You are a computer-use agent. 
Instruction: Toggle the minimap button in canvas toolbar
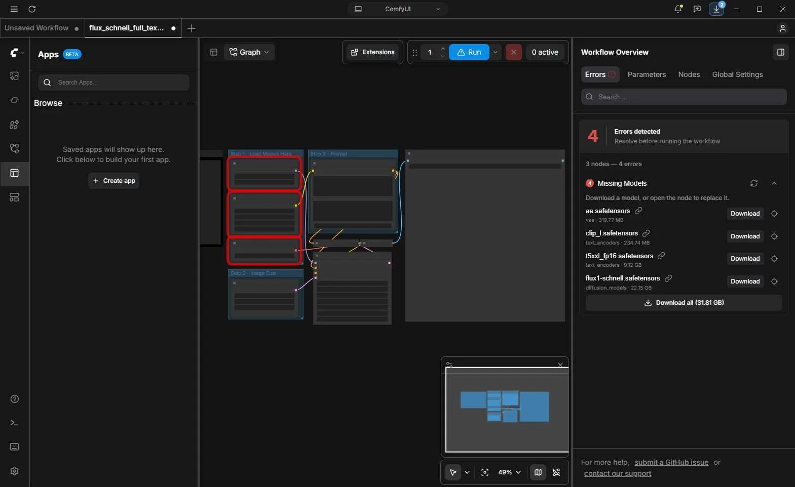538,472
